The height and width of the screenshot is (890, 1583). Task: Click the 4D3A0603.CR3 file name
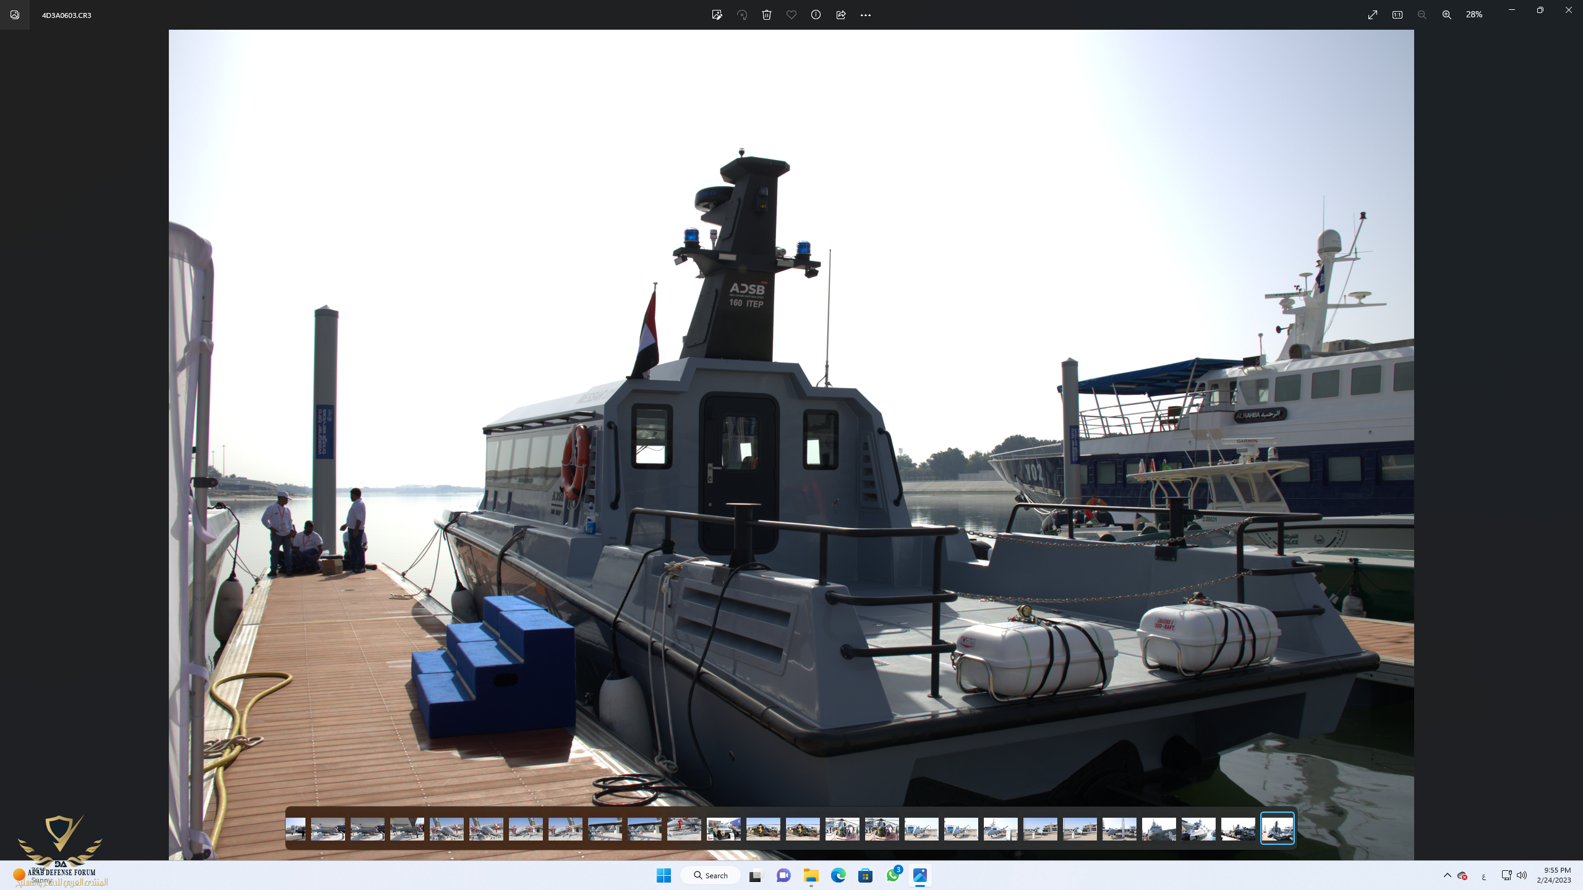tap(67, 15)
